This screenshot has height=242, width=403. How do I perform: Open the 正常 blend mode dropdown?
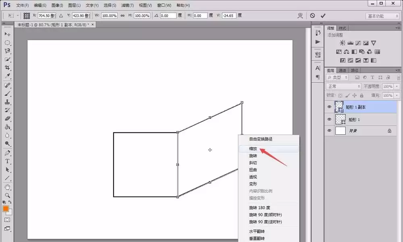[343, 86]
